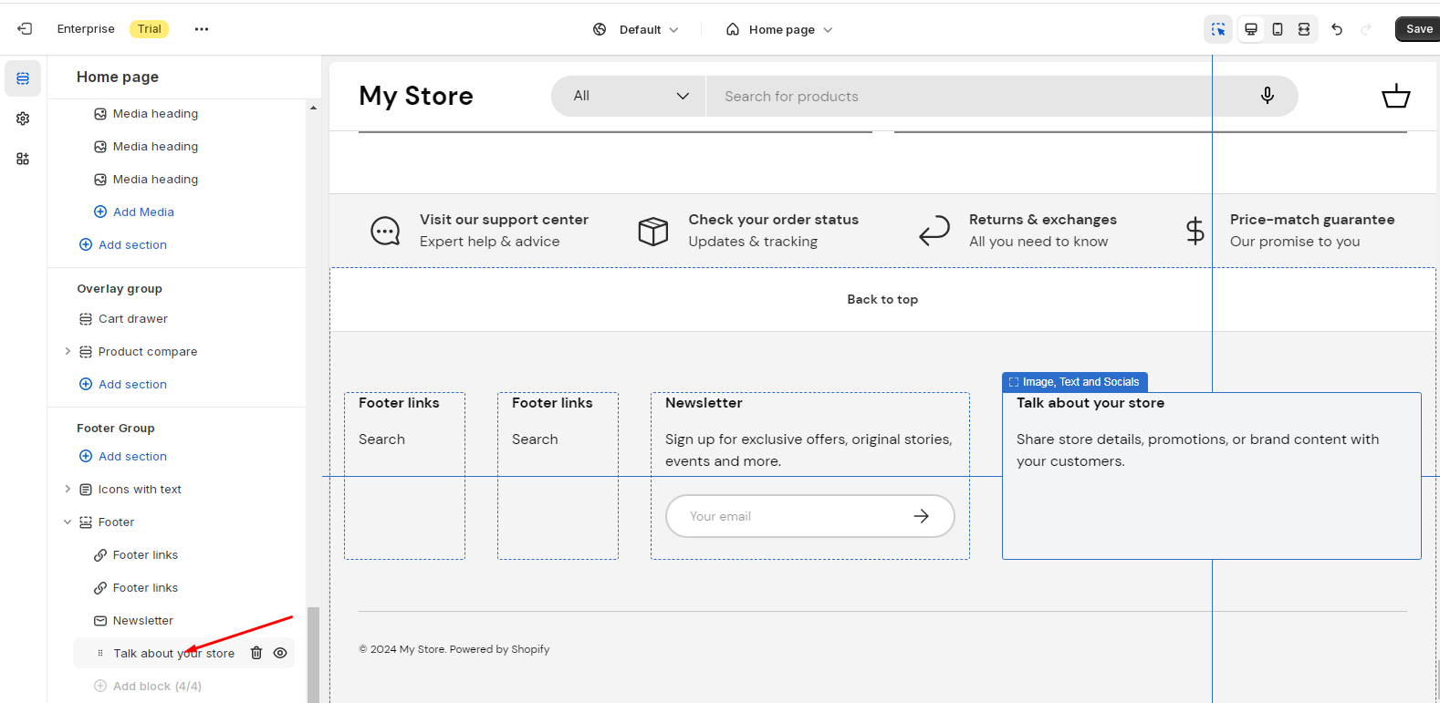Open the cart basket icon

pyautogui.click(x=1395, y=96)
